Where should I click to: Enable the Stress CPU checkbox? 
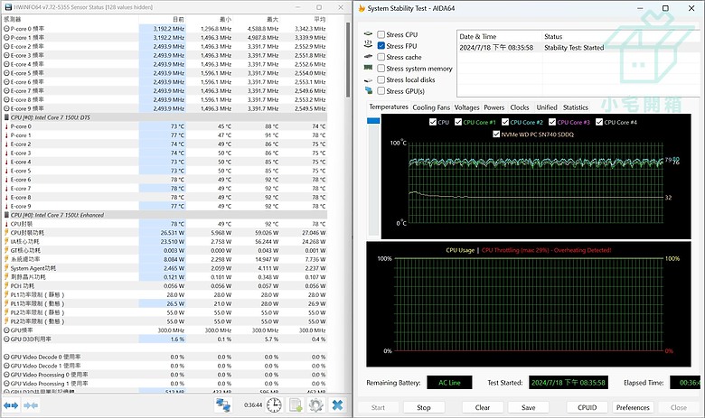(381, 34)
